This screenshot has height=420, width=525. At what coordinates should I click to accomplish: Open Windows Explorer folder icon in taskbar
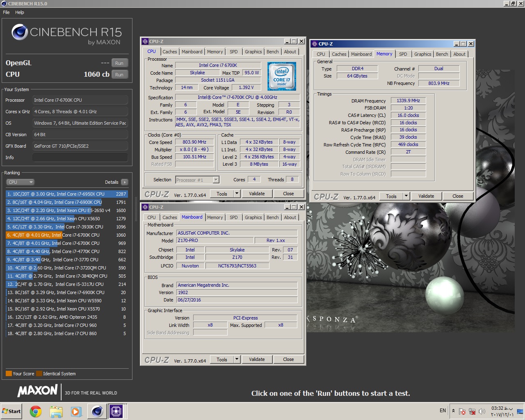(x=56, y=411)
